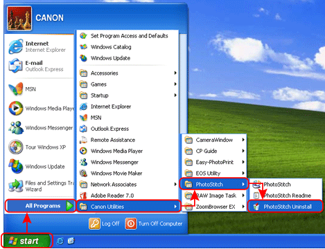
Task: Click the Startup folder icon
Action: [x=83, y=95]
